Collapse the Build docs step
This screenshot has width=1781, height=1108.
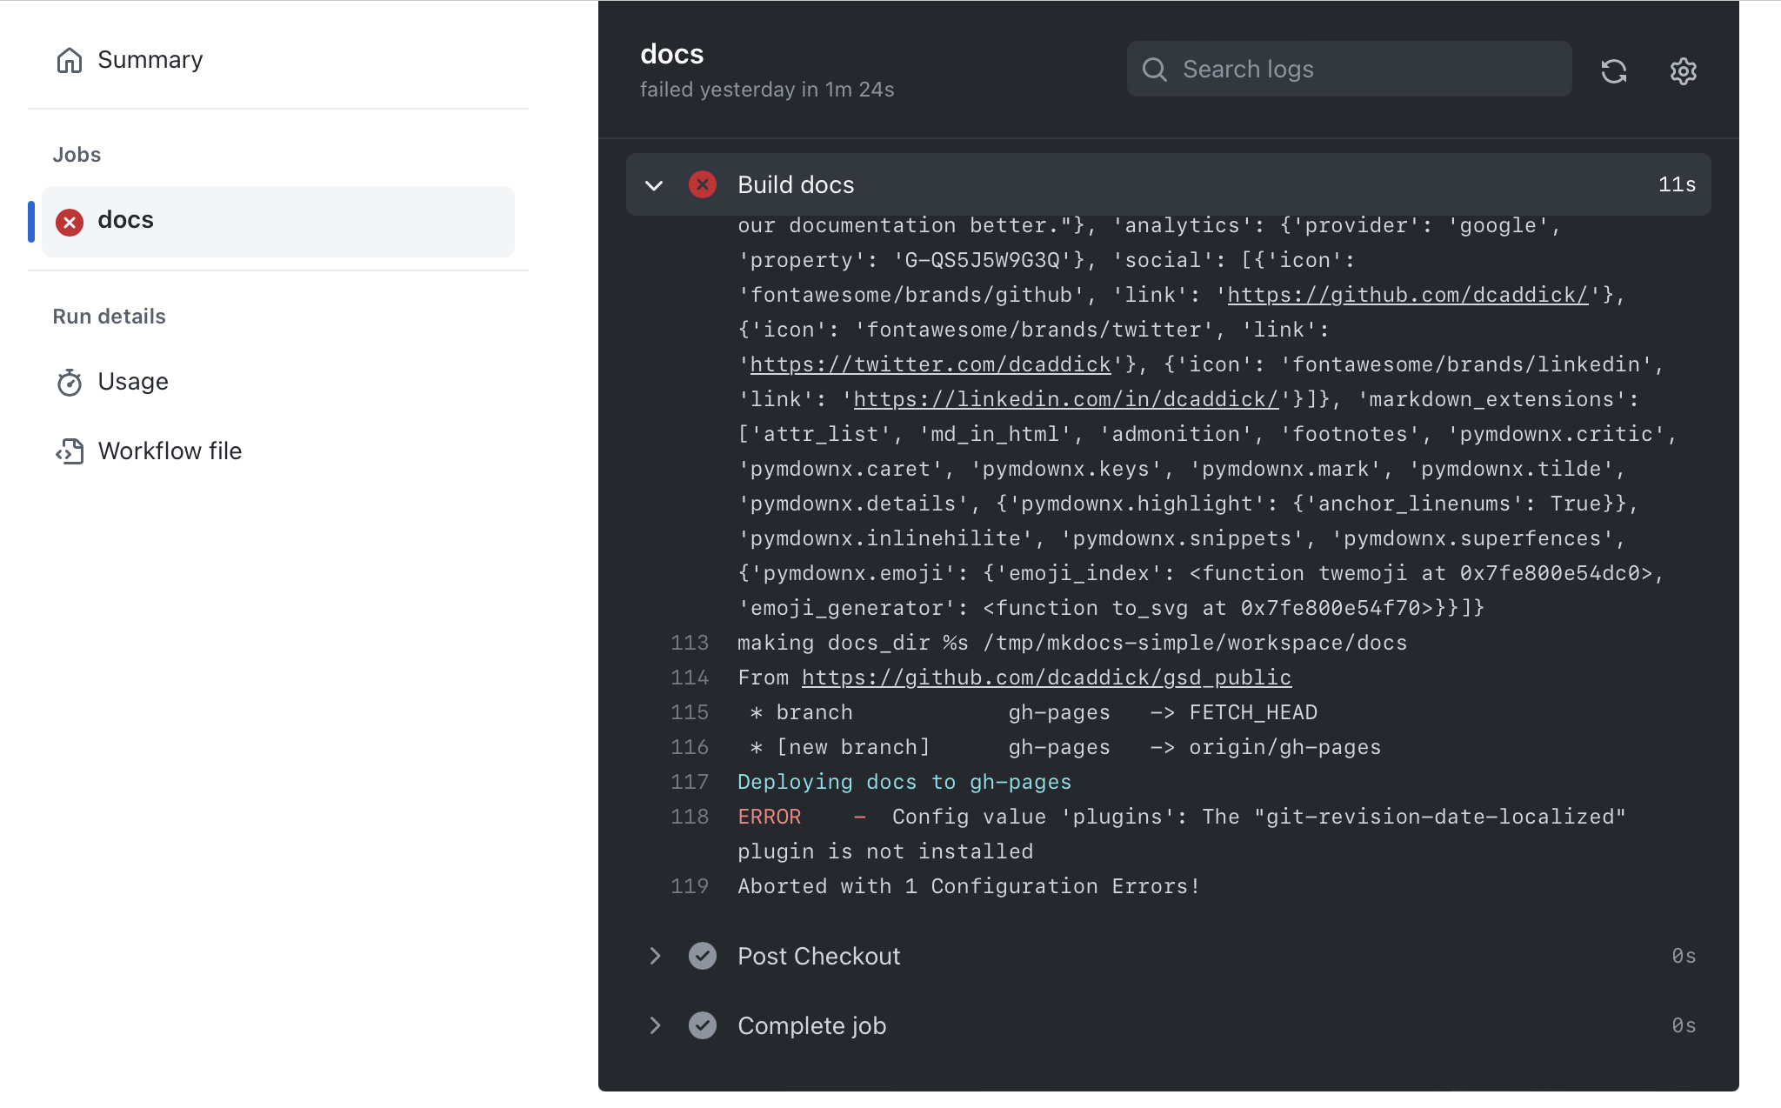(x=654, y=185)
